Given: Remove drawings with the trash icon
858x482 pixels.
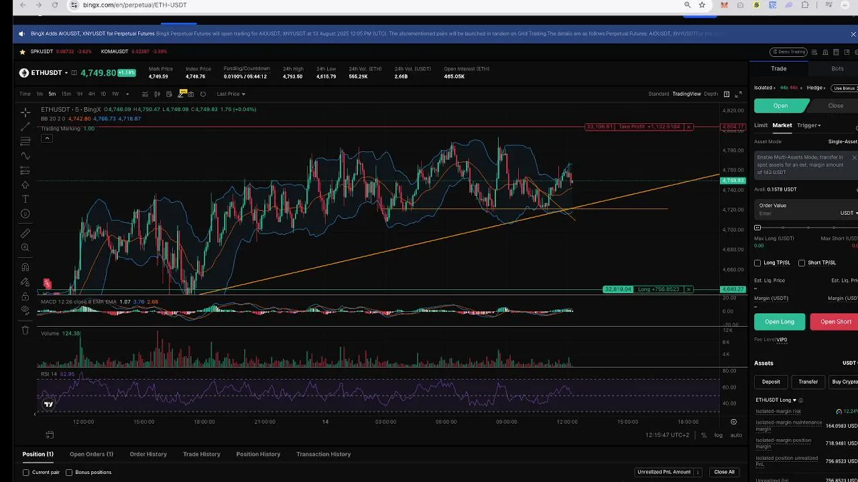Looking at the screenshot, I should [x=25, y=330].
